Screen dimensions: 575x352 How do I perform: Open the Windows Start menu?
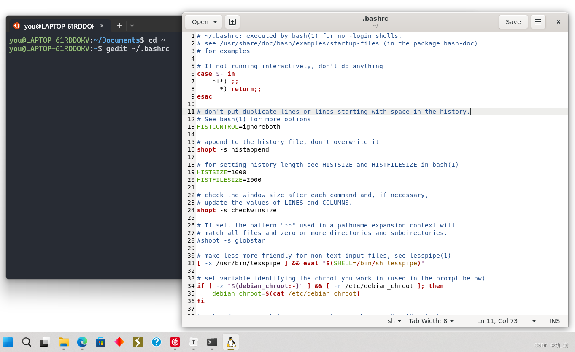[x=8, y=342]
